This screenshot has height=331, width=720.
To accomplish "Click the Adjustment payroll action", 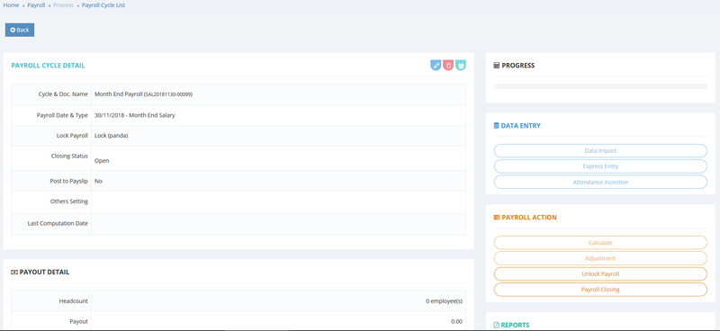I will click(x=600, y=258).
